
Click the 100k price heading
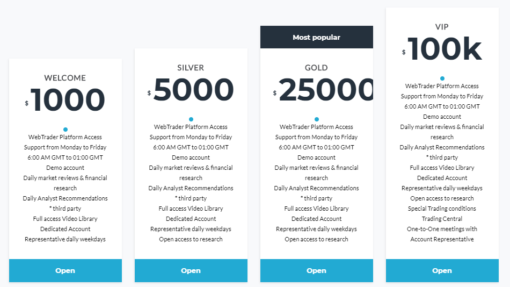442,49
